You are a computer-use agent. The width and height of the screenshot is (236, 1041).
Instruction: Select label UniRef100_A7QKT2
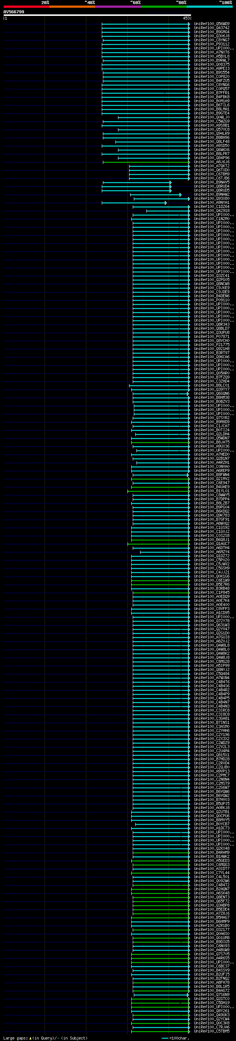coord(211,166)
